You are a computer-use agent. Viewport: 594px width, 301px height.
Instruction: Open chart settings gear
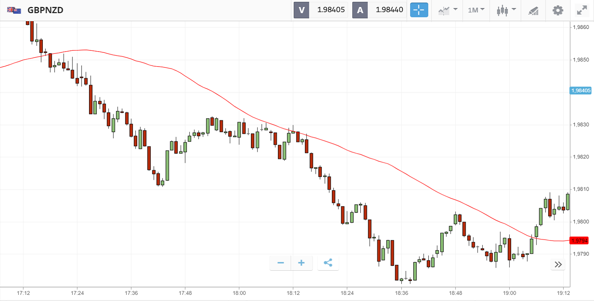coord(558,10)
